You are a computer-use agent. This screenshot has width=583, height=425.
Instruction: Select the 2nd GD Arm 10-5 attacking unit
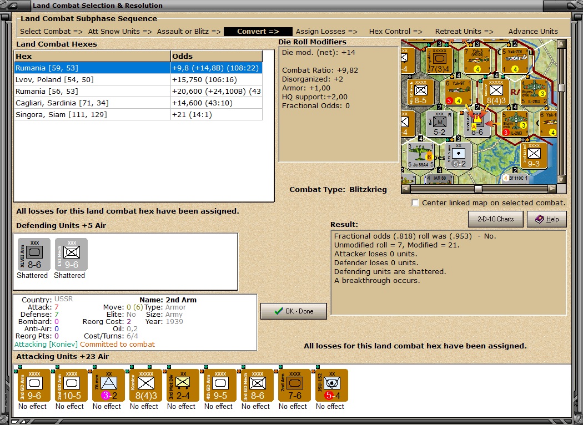[71, 385]
